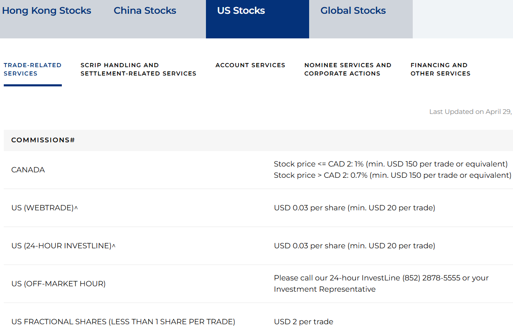
Task: Click the Commissions# table header
Action: pos(43,140)
